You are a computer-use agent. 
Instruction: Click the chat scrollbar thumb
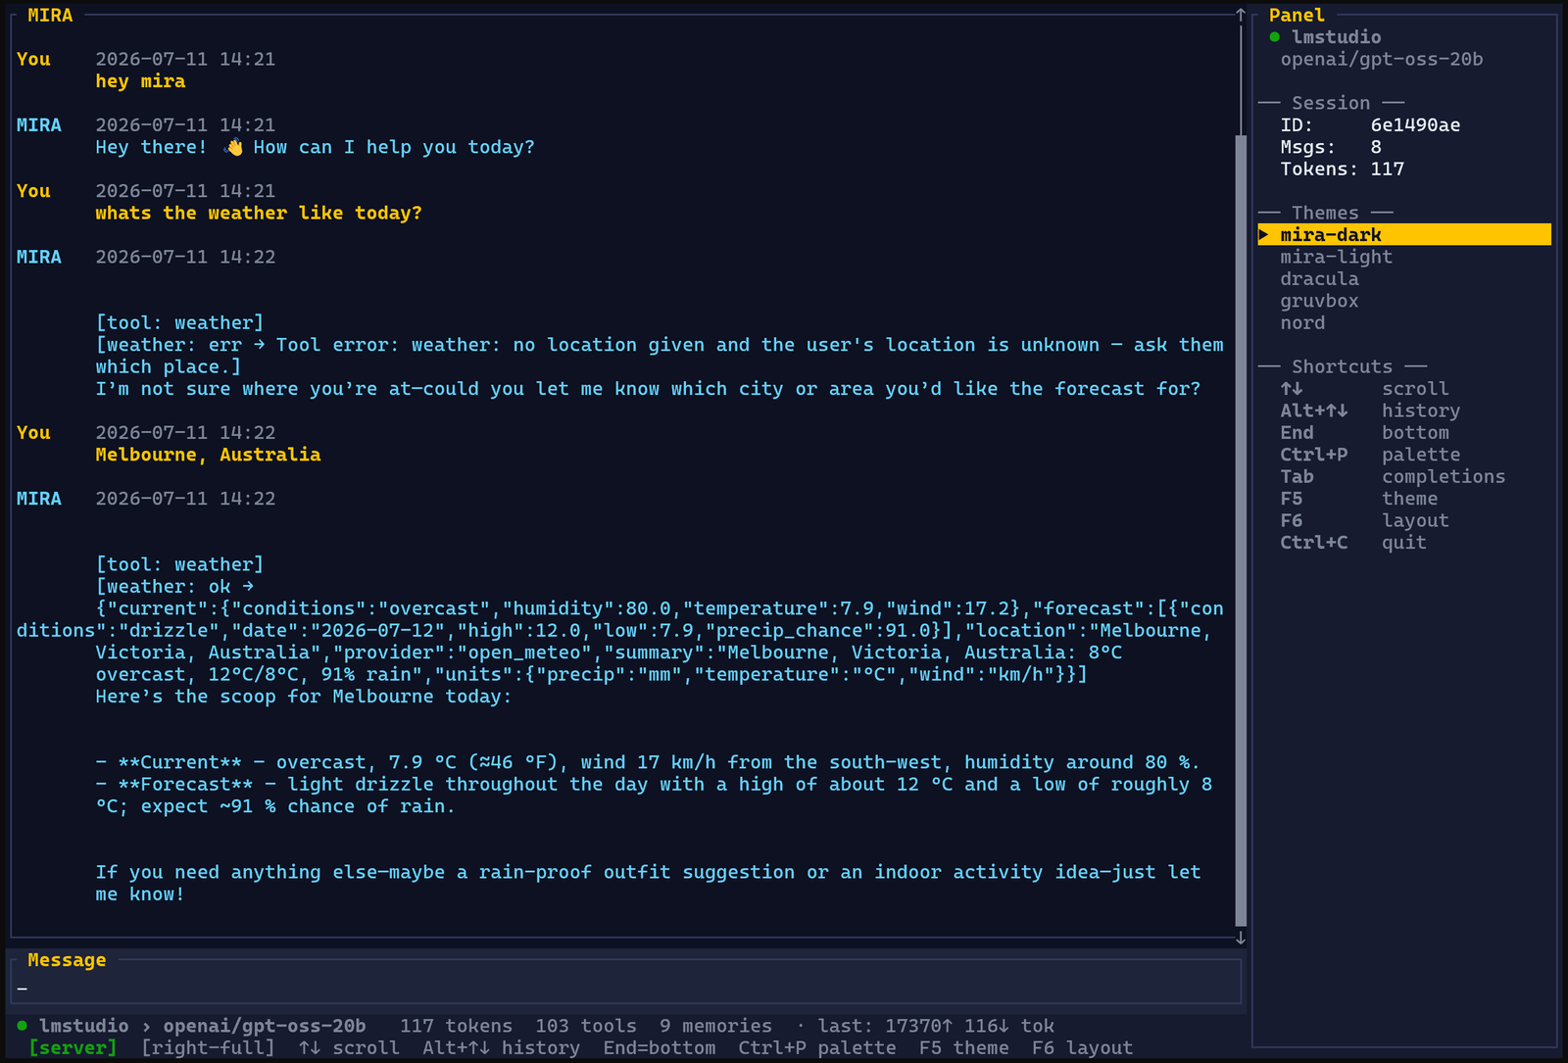(1241, 529)
